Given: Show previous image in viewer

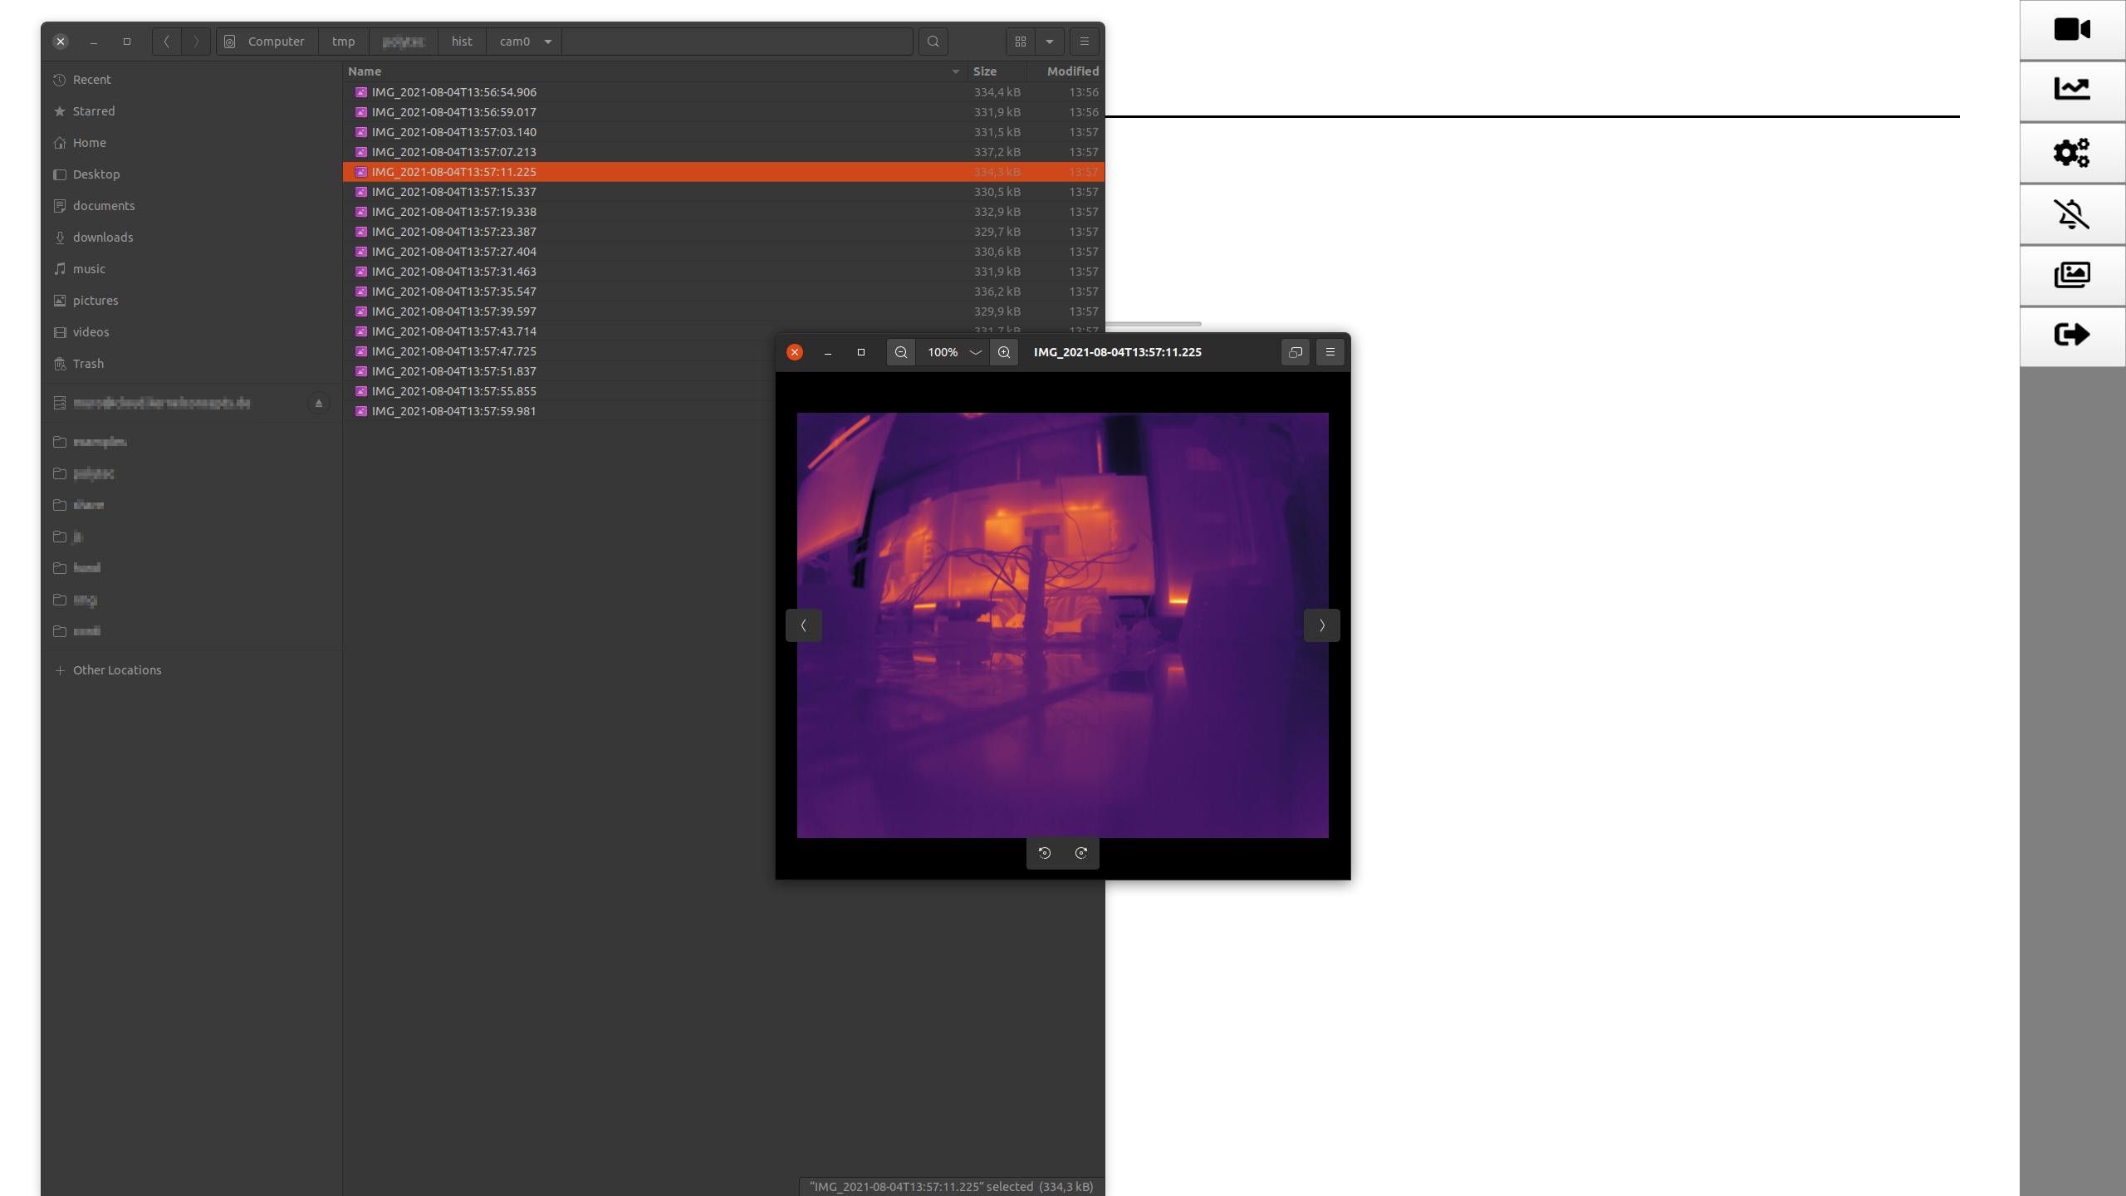Looking at the screenshot, I should tap(803, 625).
